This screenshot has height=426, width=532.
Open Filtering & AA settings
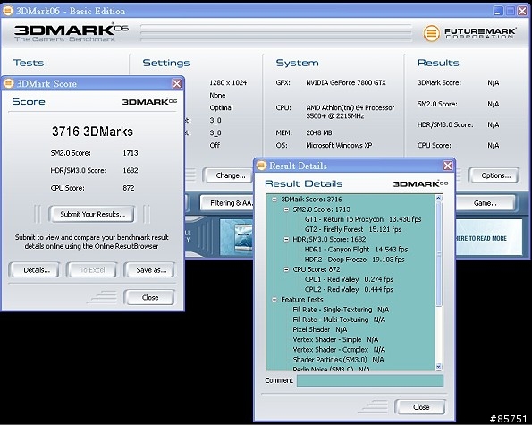click(227, 203)
